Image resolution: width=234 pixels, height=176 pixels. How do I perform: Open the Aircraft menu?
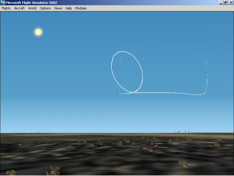19,8
